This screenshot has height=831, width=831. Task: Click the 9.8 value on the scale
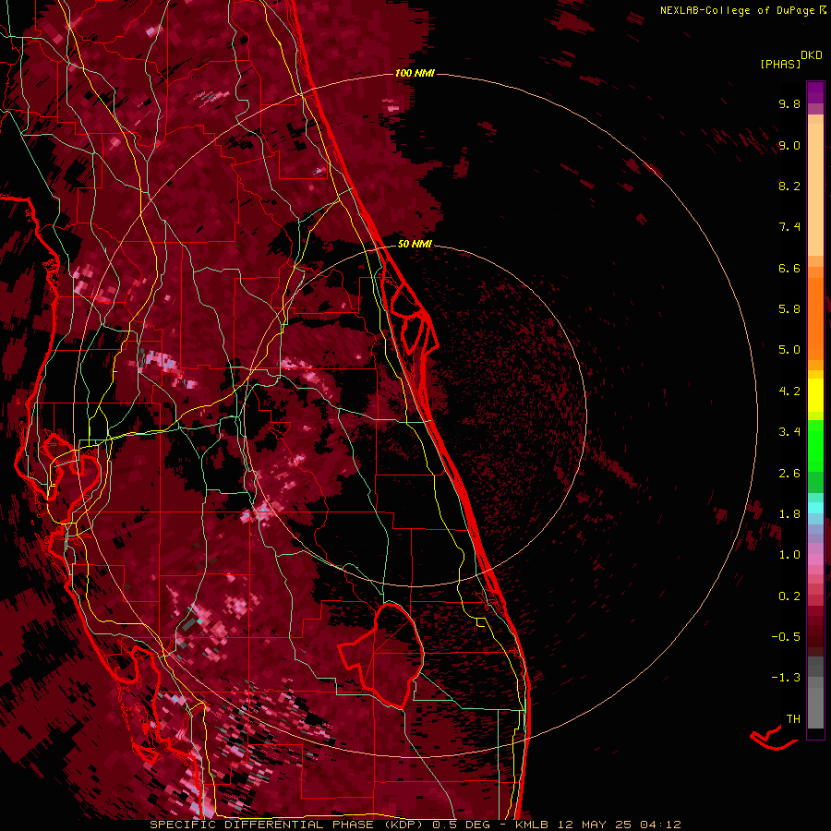(789, 104)
